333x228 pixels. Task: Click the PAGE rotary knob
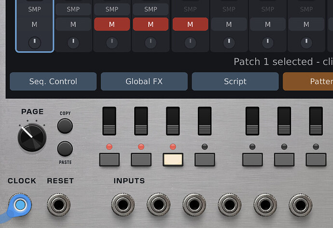pyautogui.click(x=32, y=137)
